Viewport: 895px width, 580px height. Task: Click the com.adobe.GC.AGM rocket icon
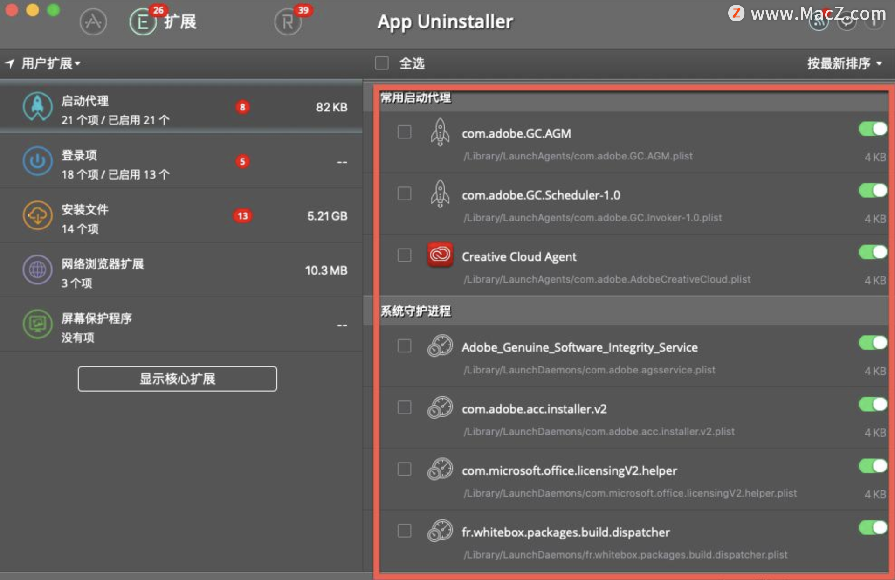click(440, 132)
